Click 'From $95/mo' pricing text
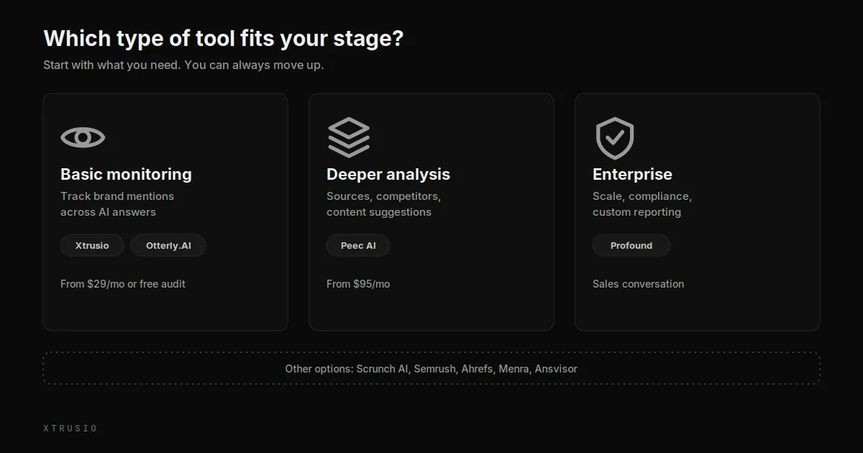 point(358,284)
